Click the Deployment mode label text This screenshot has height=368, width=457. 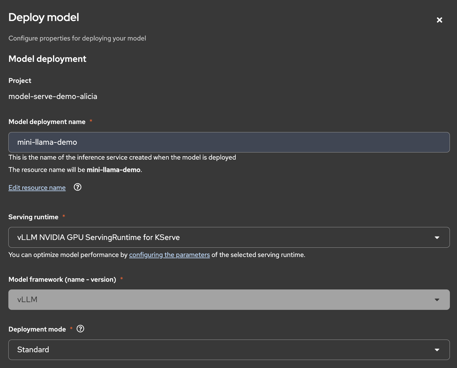[x=37, y=329]
